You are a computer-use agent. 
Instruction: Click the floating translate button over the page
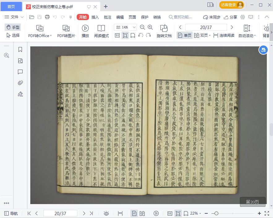[x=263, y=50]
